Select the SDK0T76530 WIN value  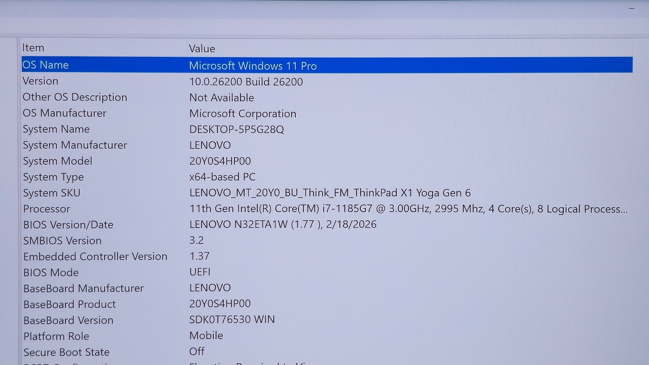coord(232,320)
